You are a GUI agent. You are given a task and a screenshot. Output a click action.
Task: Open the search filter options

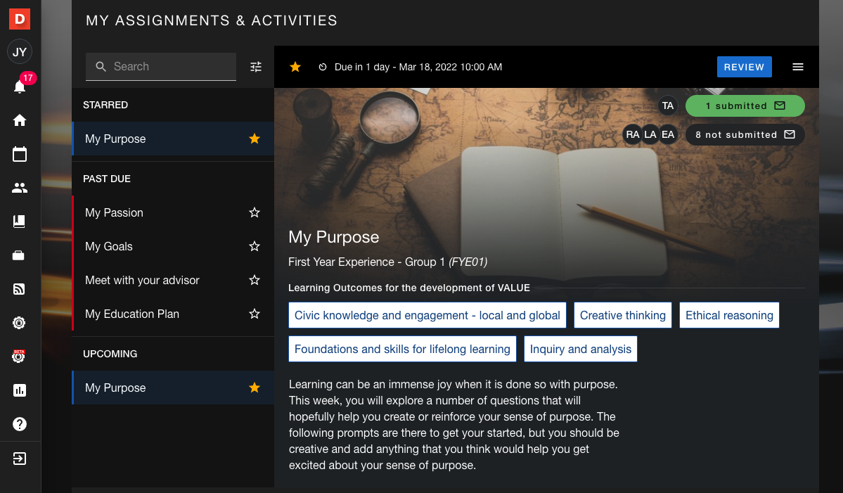tap(256, 67)
